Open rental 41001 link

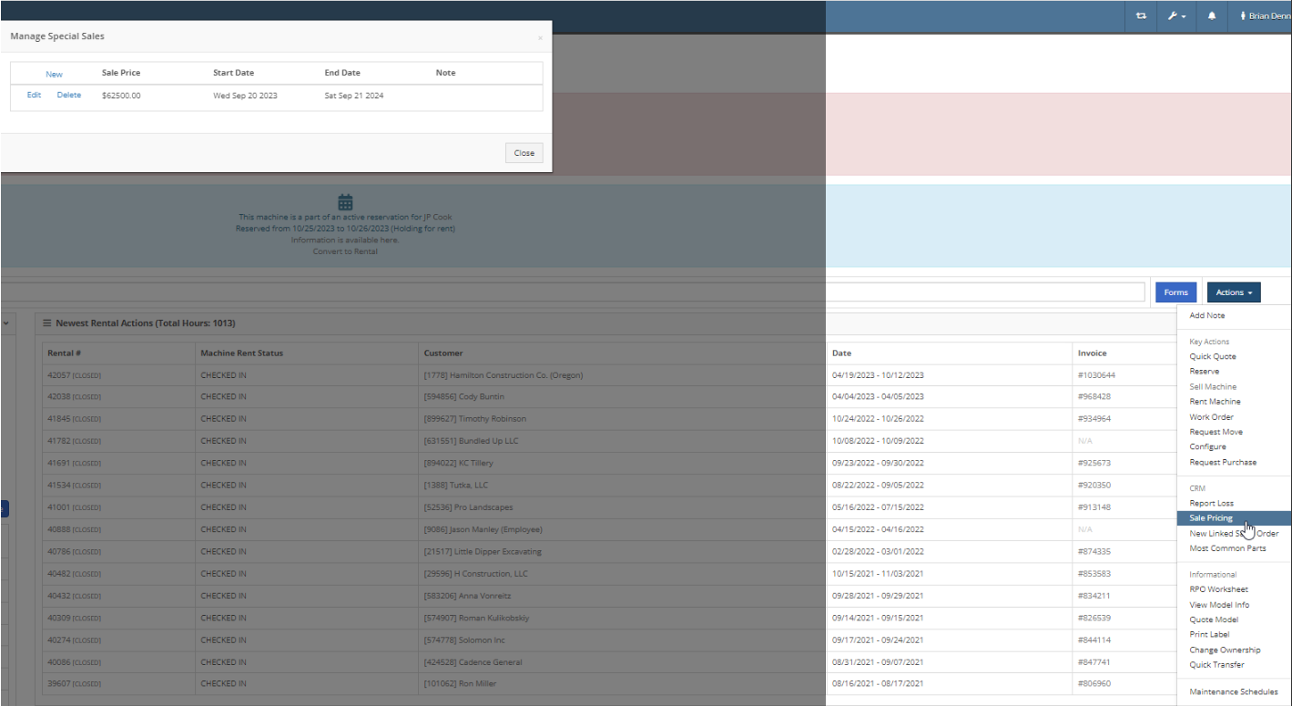[x=58, y=507]
